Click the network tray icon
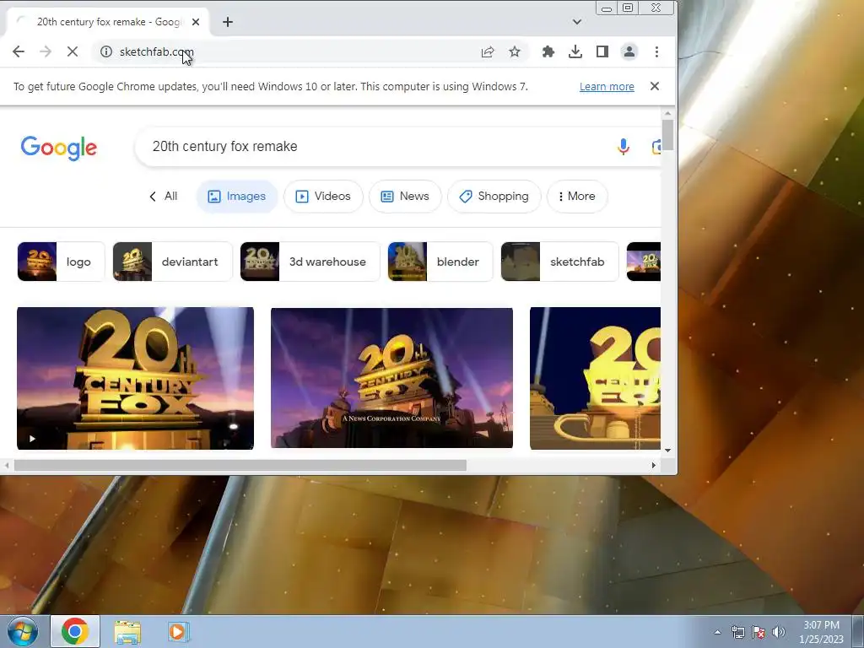864x648 pixels. coord(737,632)
